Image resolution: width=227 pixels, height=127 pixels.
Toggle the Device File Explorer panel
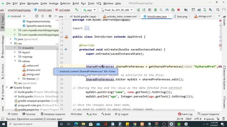pos(224,78)
